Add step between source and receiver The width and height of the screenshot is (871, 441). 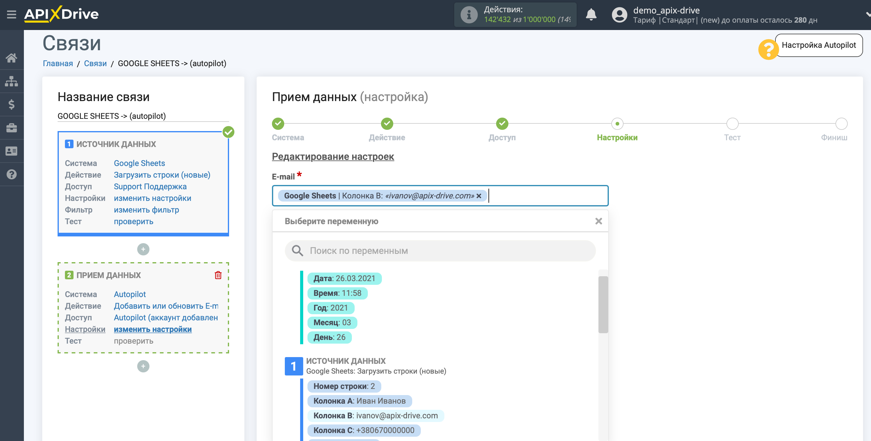coord(143,249)
